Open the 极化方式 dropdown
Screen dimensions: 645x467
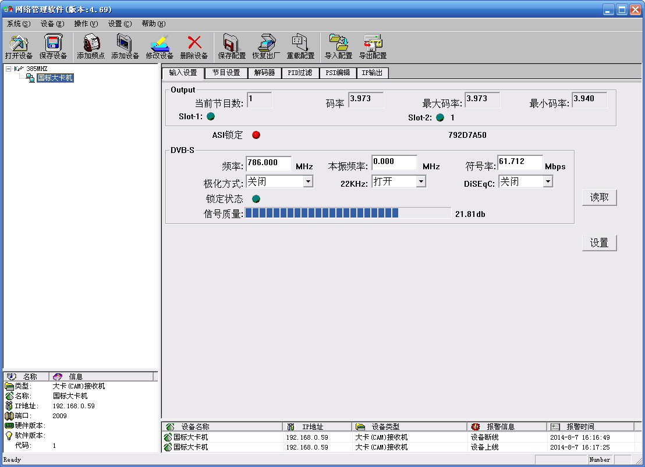pos(308,181)
